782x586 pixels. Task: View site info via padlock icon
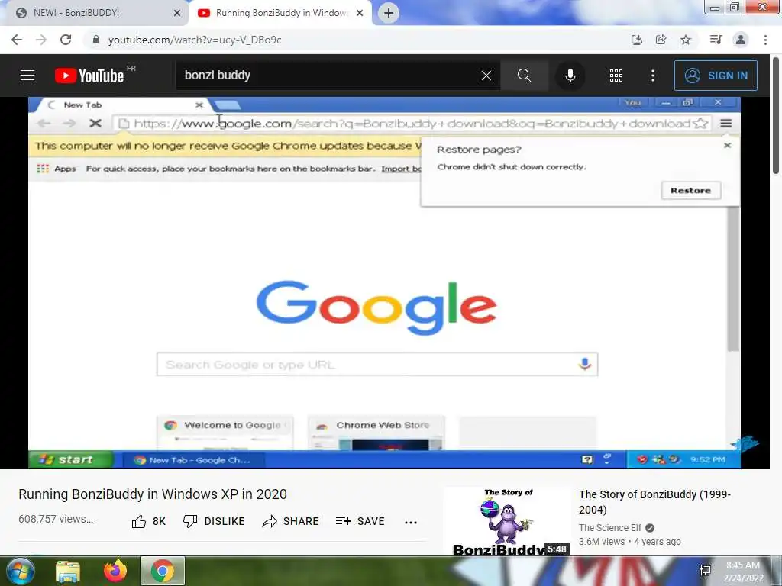[x=96, y=40]
